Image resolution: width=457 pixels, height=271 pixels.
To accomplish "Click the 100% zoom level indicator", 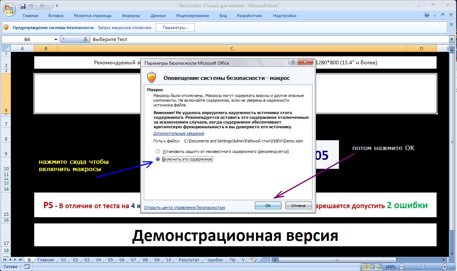I will point(391,267).
